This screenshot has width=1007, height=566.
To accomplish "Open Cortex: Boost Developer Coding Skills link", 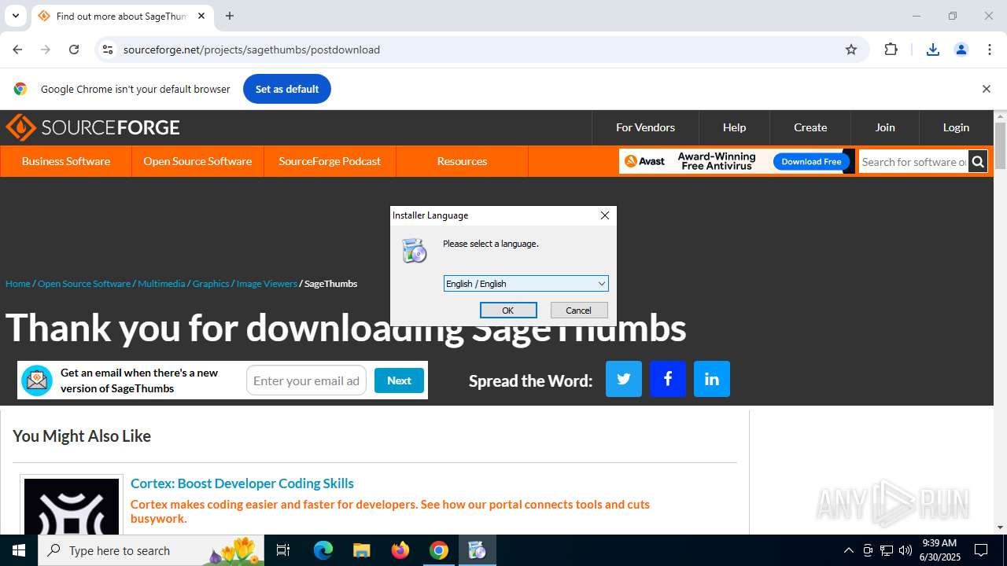I will coord(242,483).
